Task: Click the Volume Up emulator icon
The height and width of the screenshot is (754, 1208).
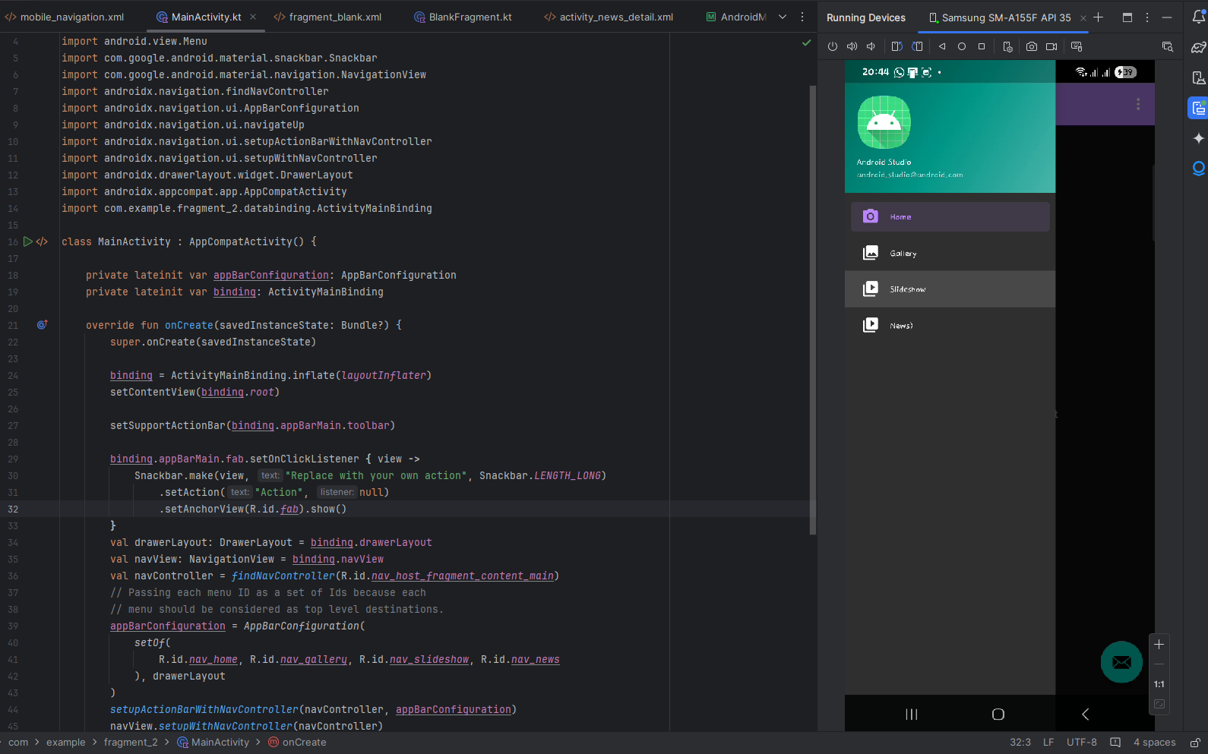Action: point(852,46)
